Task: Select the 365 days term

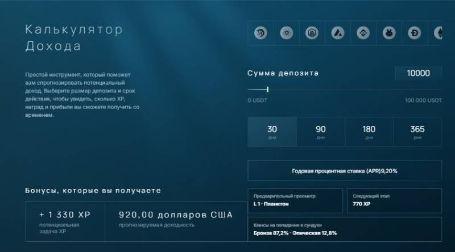Action: click(x=417, y=132)
